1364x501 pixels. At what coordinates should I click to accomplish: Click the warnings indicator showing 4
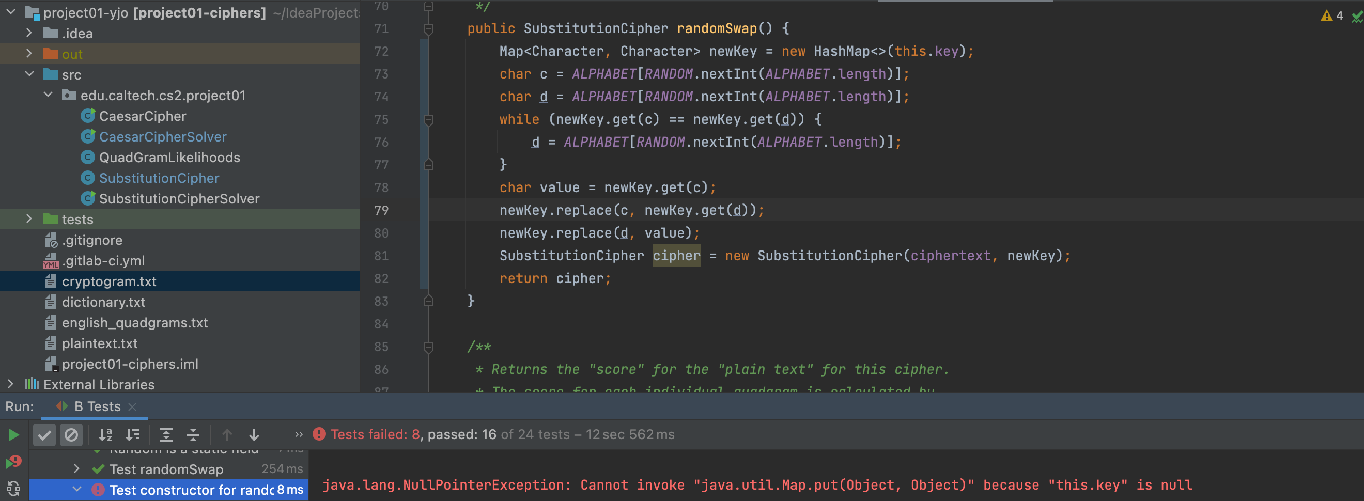click(x=1332, y=16)
